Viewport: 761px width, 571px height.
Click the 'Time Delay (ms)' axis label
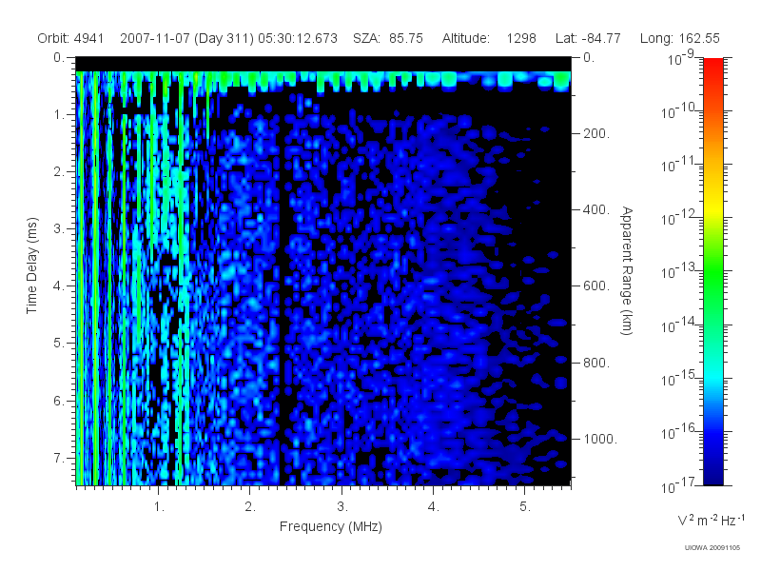pyautogui.click(x=31, y=266)
